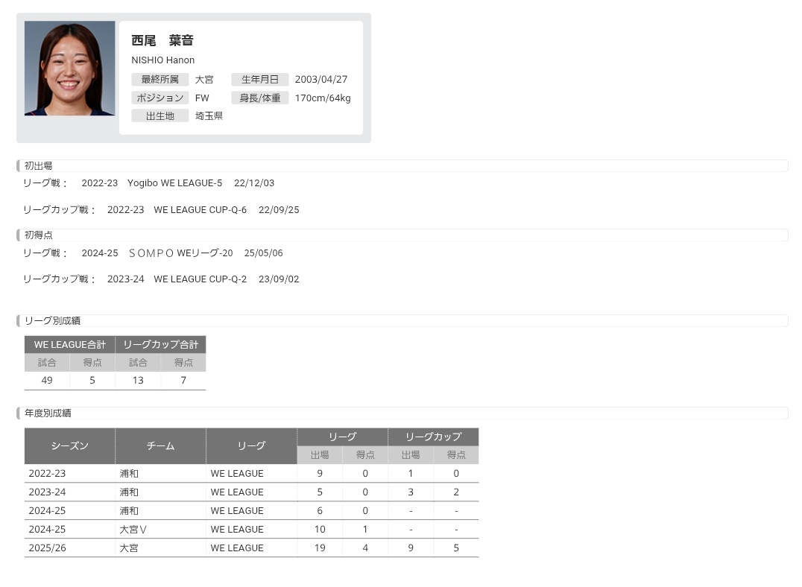Click the player portrait photo
Image resolution: width=802 pixels, height=587 pixels.
[69, 68]
